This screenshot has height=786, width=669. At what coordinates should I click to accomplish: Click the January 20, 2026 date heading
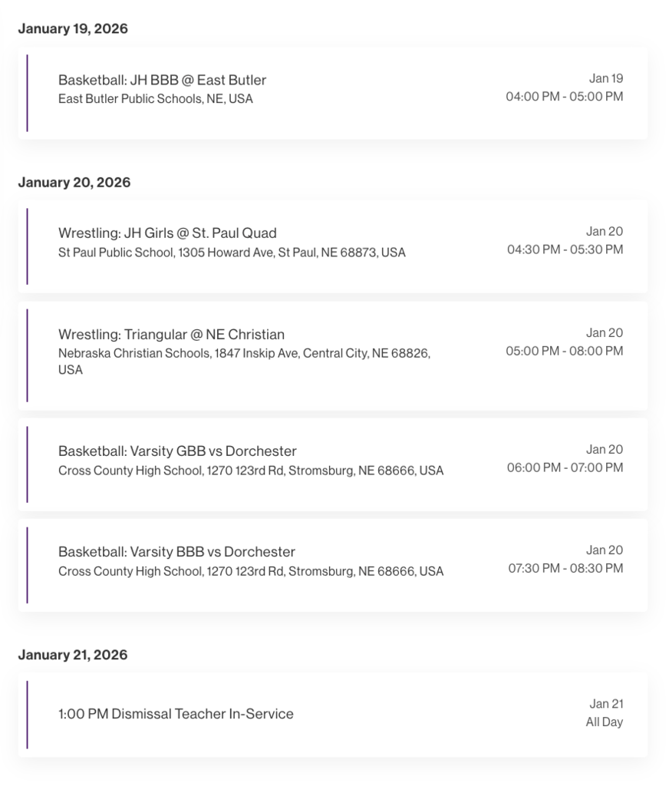click(74, 183)
